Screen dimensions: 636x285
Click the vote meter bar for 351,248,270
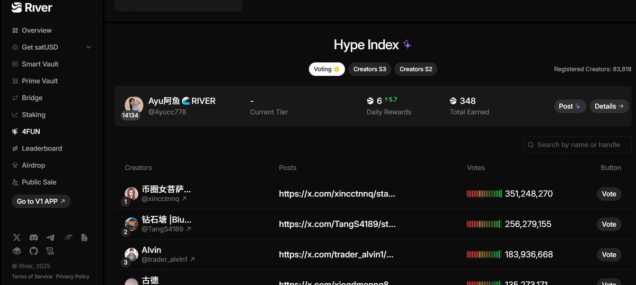click(x=484, y=194)
